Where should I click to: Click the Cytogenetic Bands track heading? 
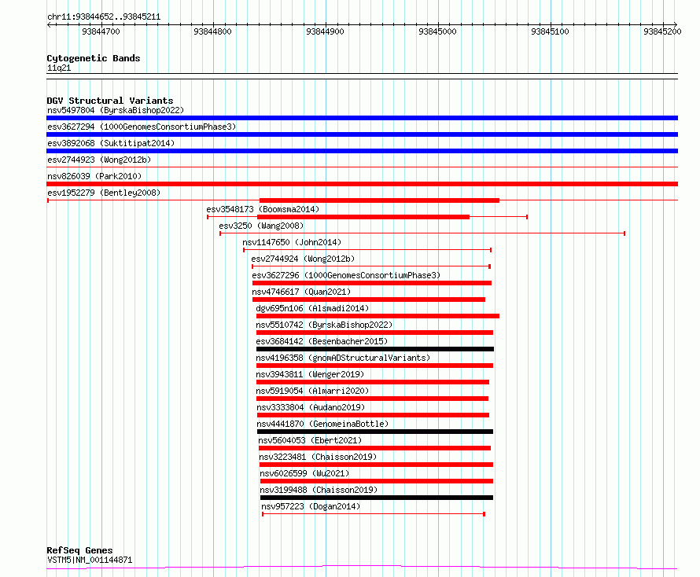pyautogui.click(x=94, y=58)
